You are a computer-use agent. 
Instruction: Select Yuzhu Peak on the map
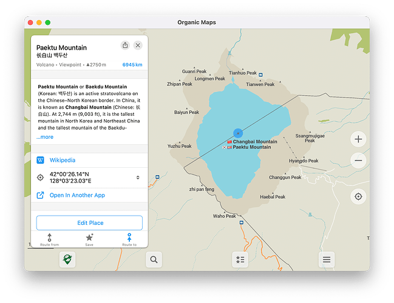pos(180,146)
